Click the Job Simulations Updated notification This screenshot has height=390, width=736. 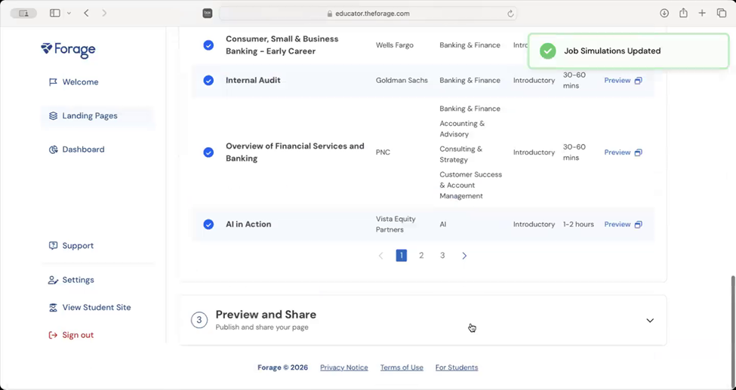[x=628, y=51]
